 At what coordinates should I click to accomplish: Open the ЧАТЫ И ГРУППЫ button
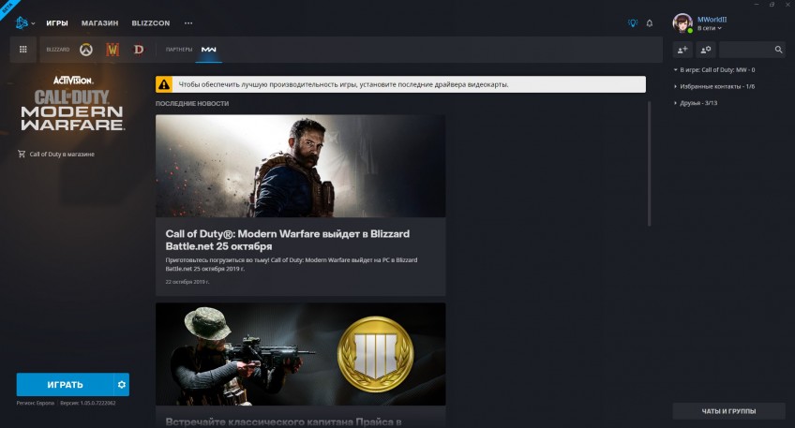[728, 411]
